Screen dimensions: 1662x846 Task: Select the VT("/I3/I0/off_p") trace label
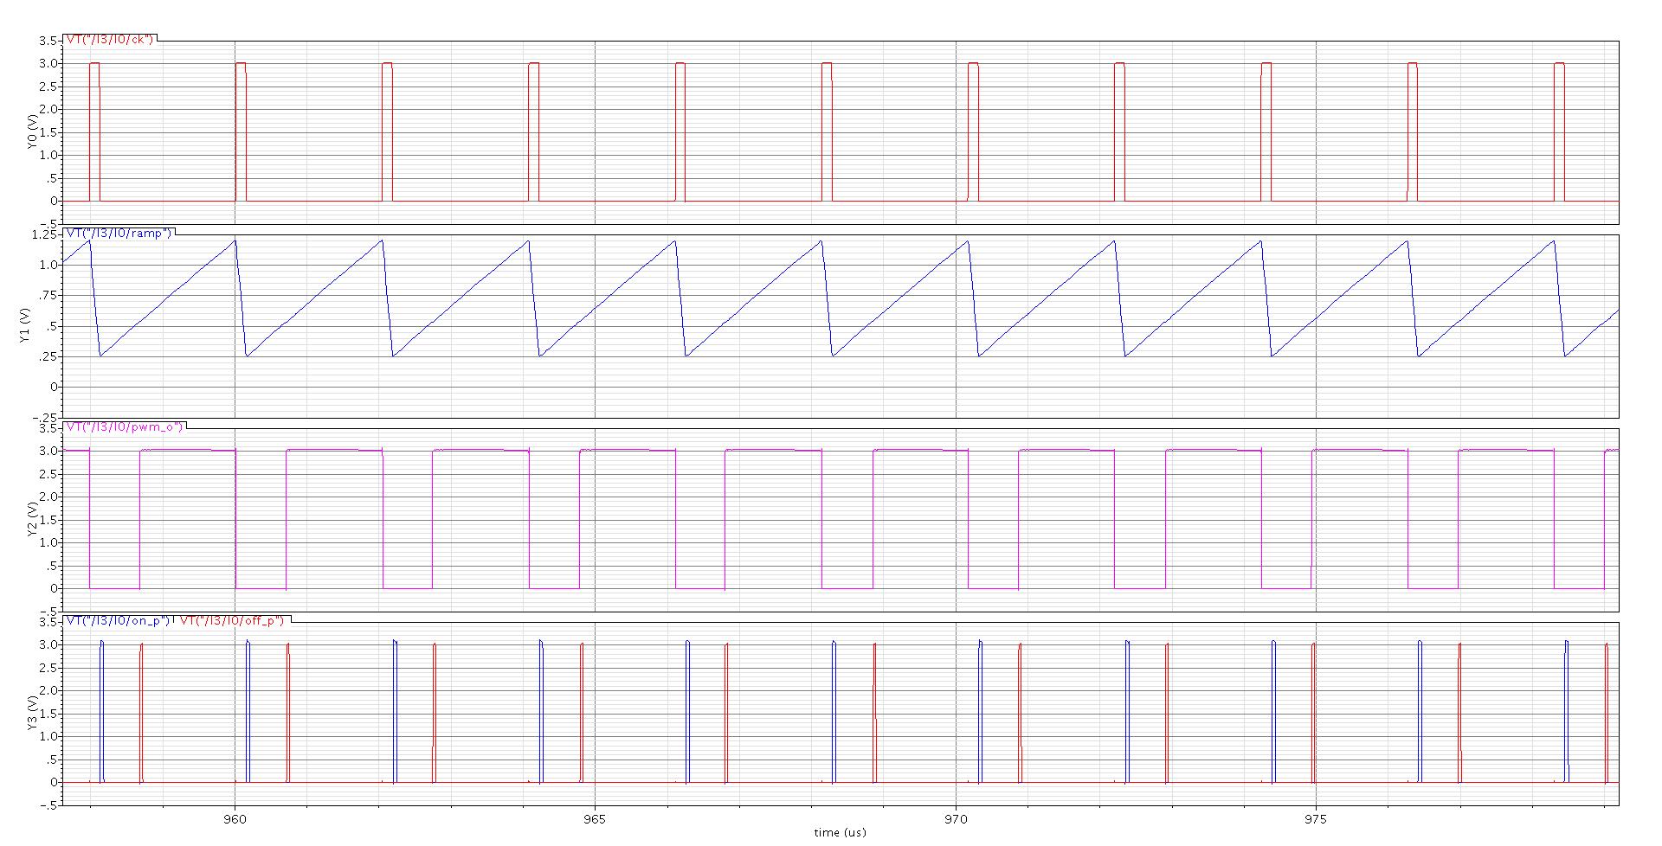(x=230, y=620)
